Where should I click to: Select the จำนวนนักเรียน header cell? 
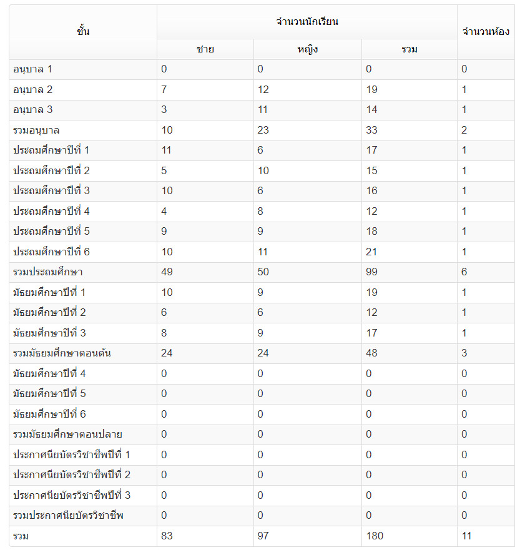[x=307, y=22]
